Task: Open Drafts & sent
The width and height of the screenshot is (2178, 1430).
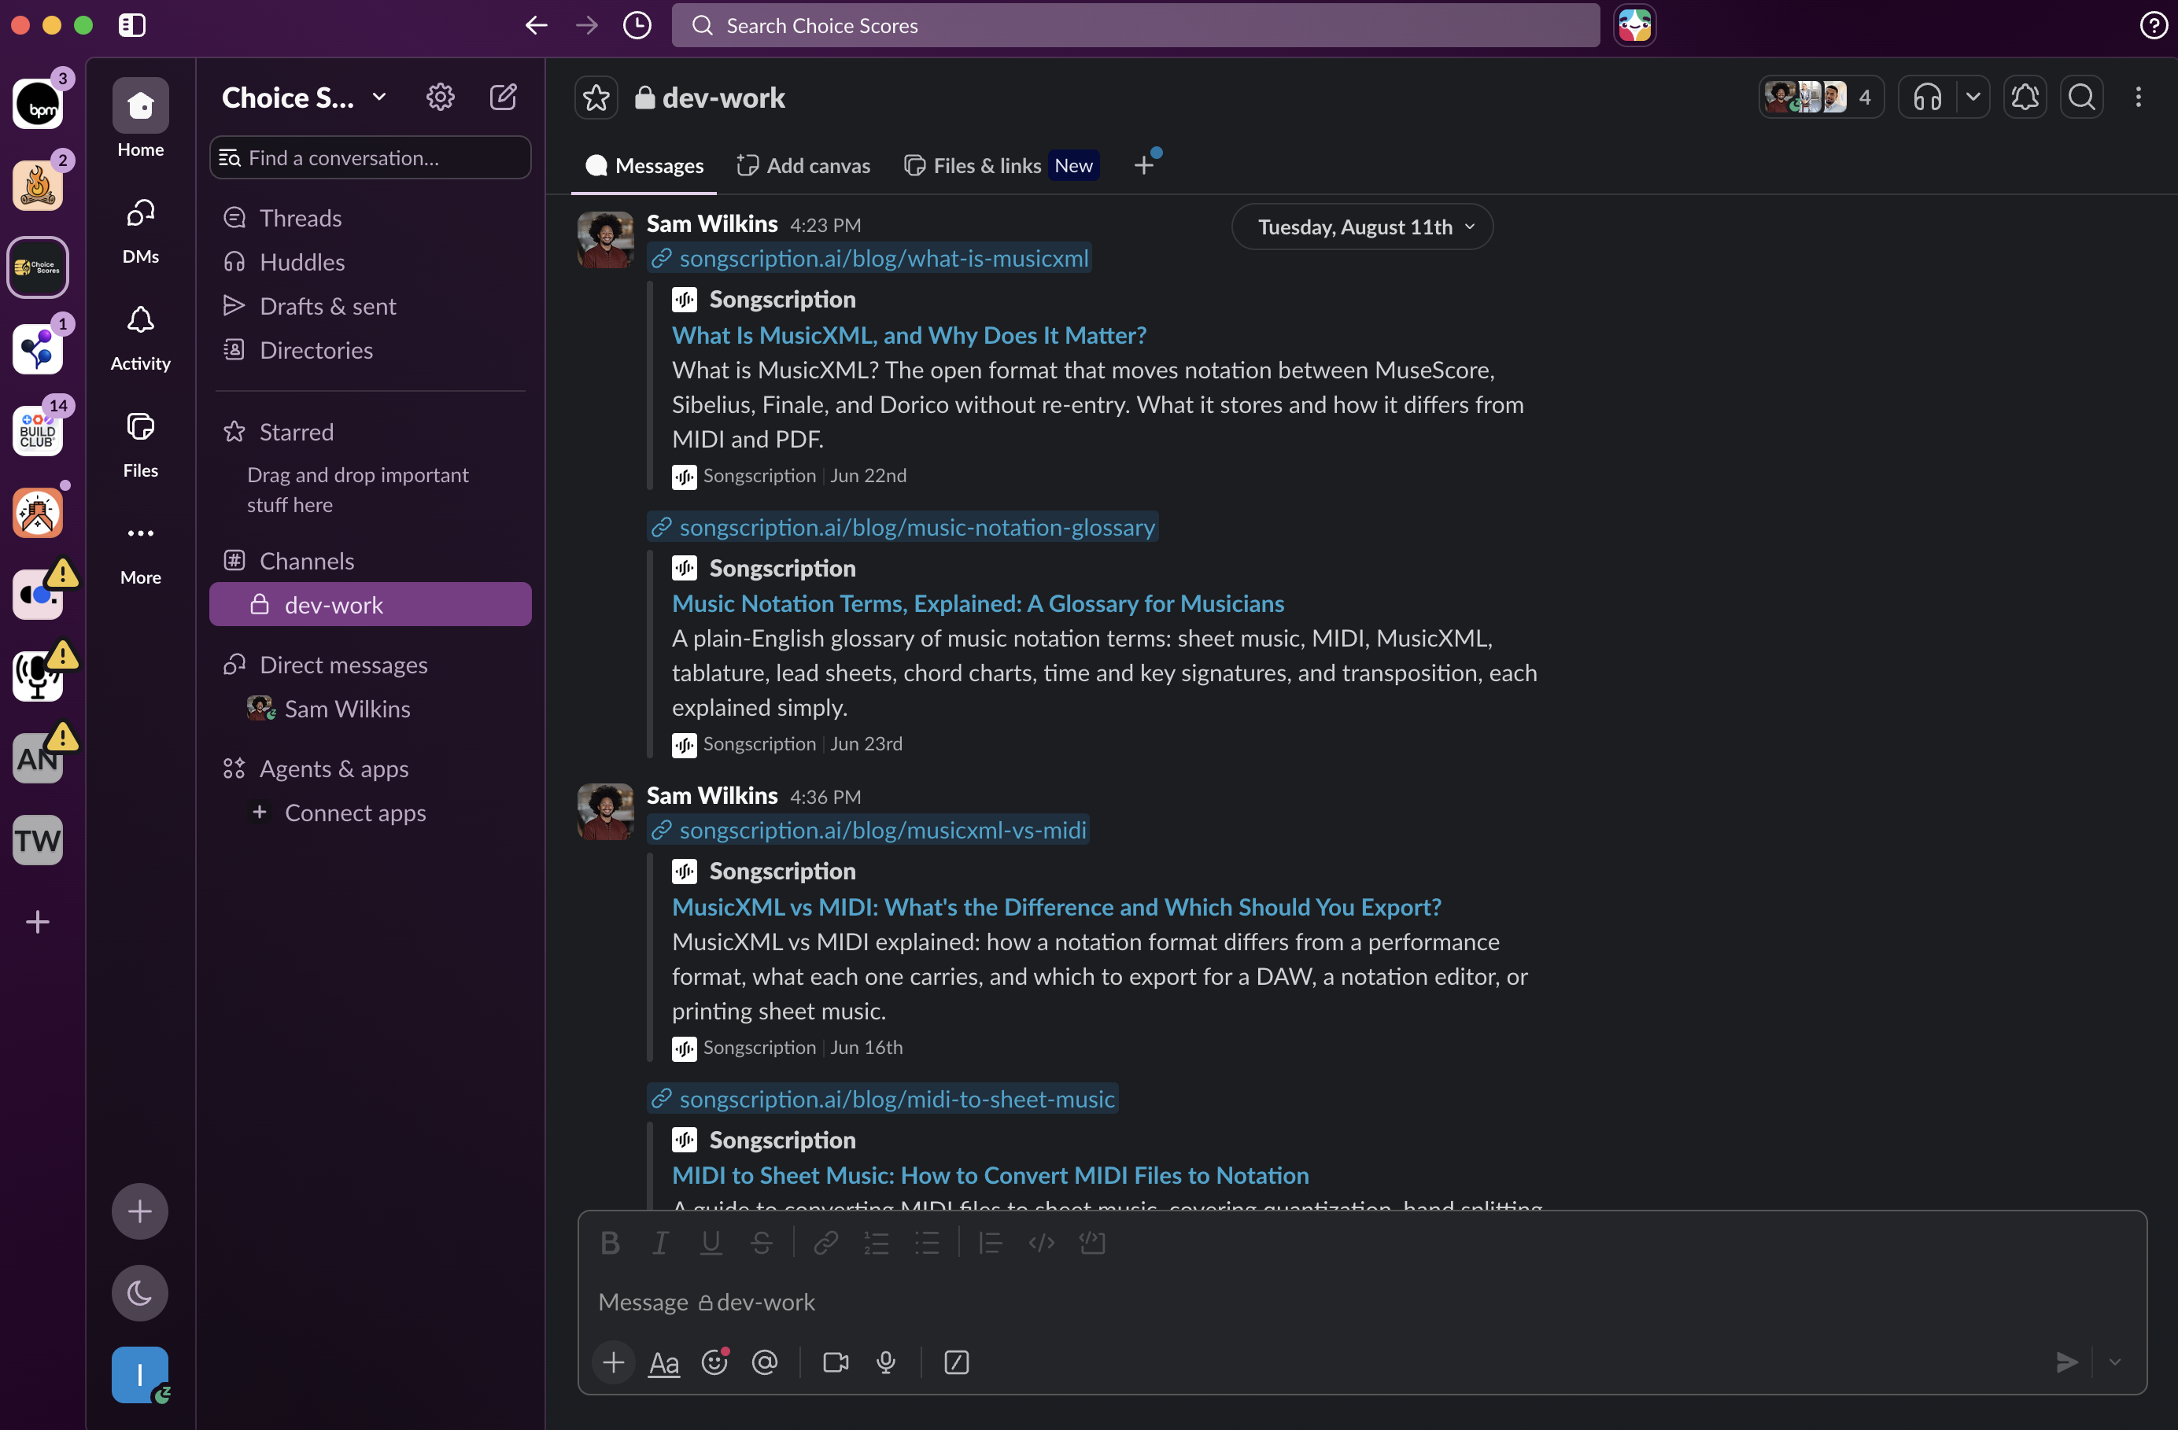Action: pyautogui.click(x=370, y=305)
